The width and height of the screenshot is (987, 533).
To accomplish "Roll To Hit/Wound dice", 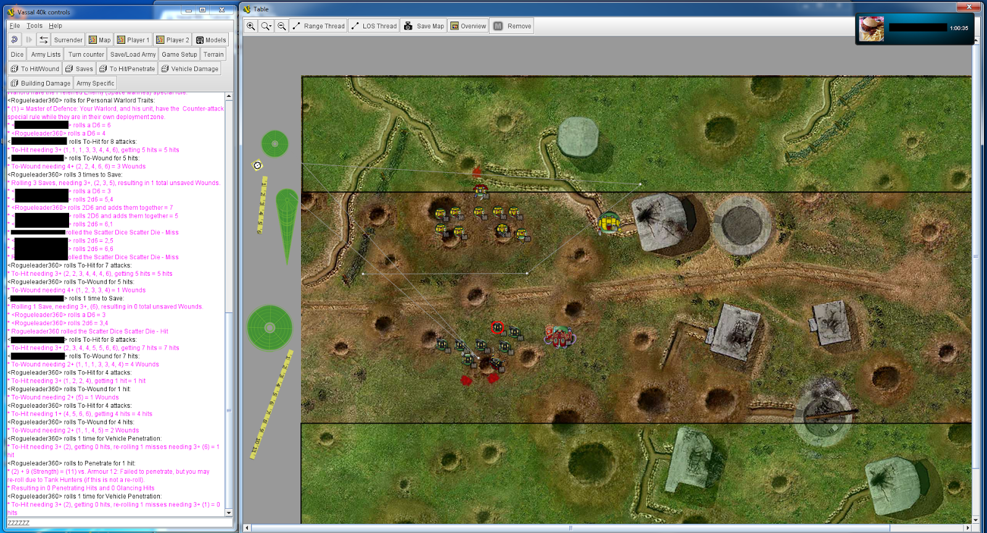I will 35,68.
